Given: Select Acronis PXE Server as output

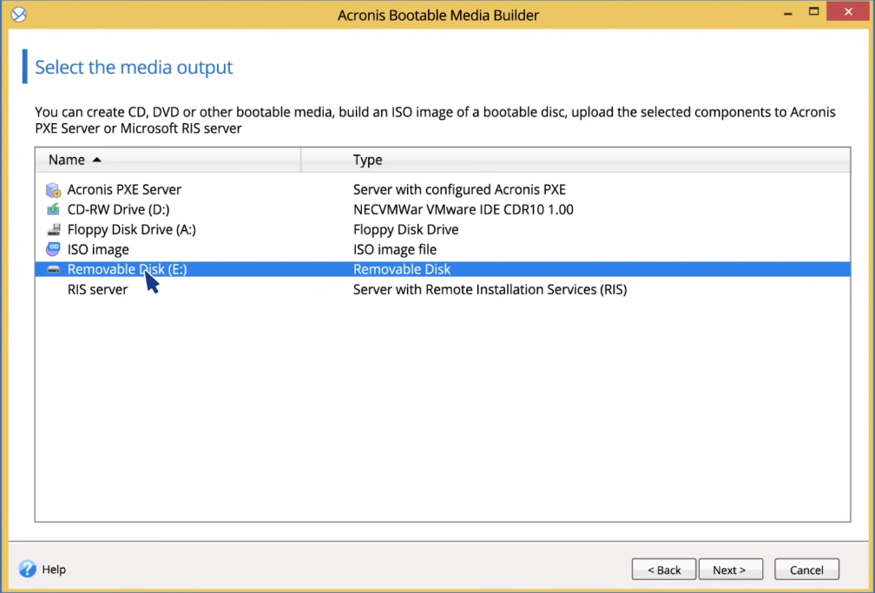Looking at the screenshot, I should click(x=124, y=189).
